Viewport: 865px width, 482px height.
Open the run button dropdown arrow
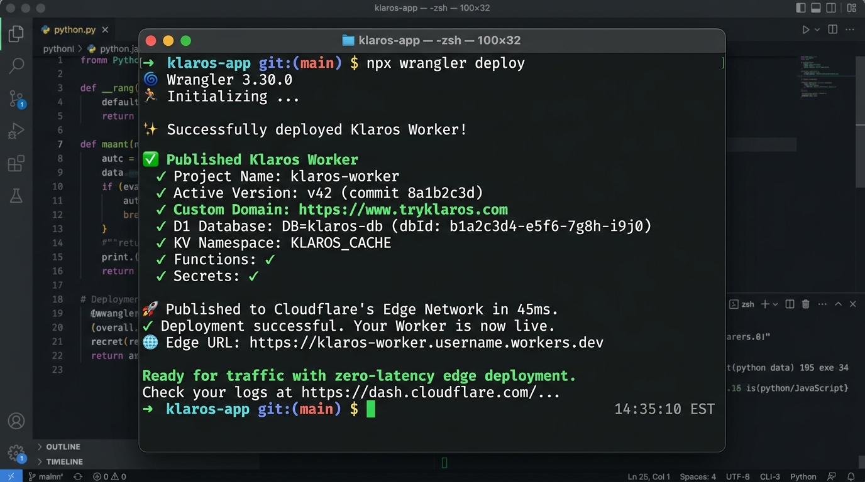[x=817, y=29]
